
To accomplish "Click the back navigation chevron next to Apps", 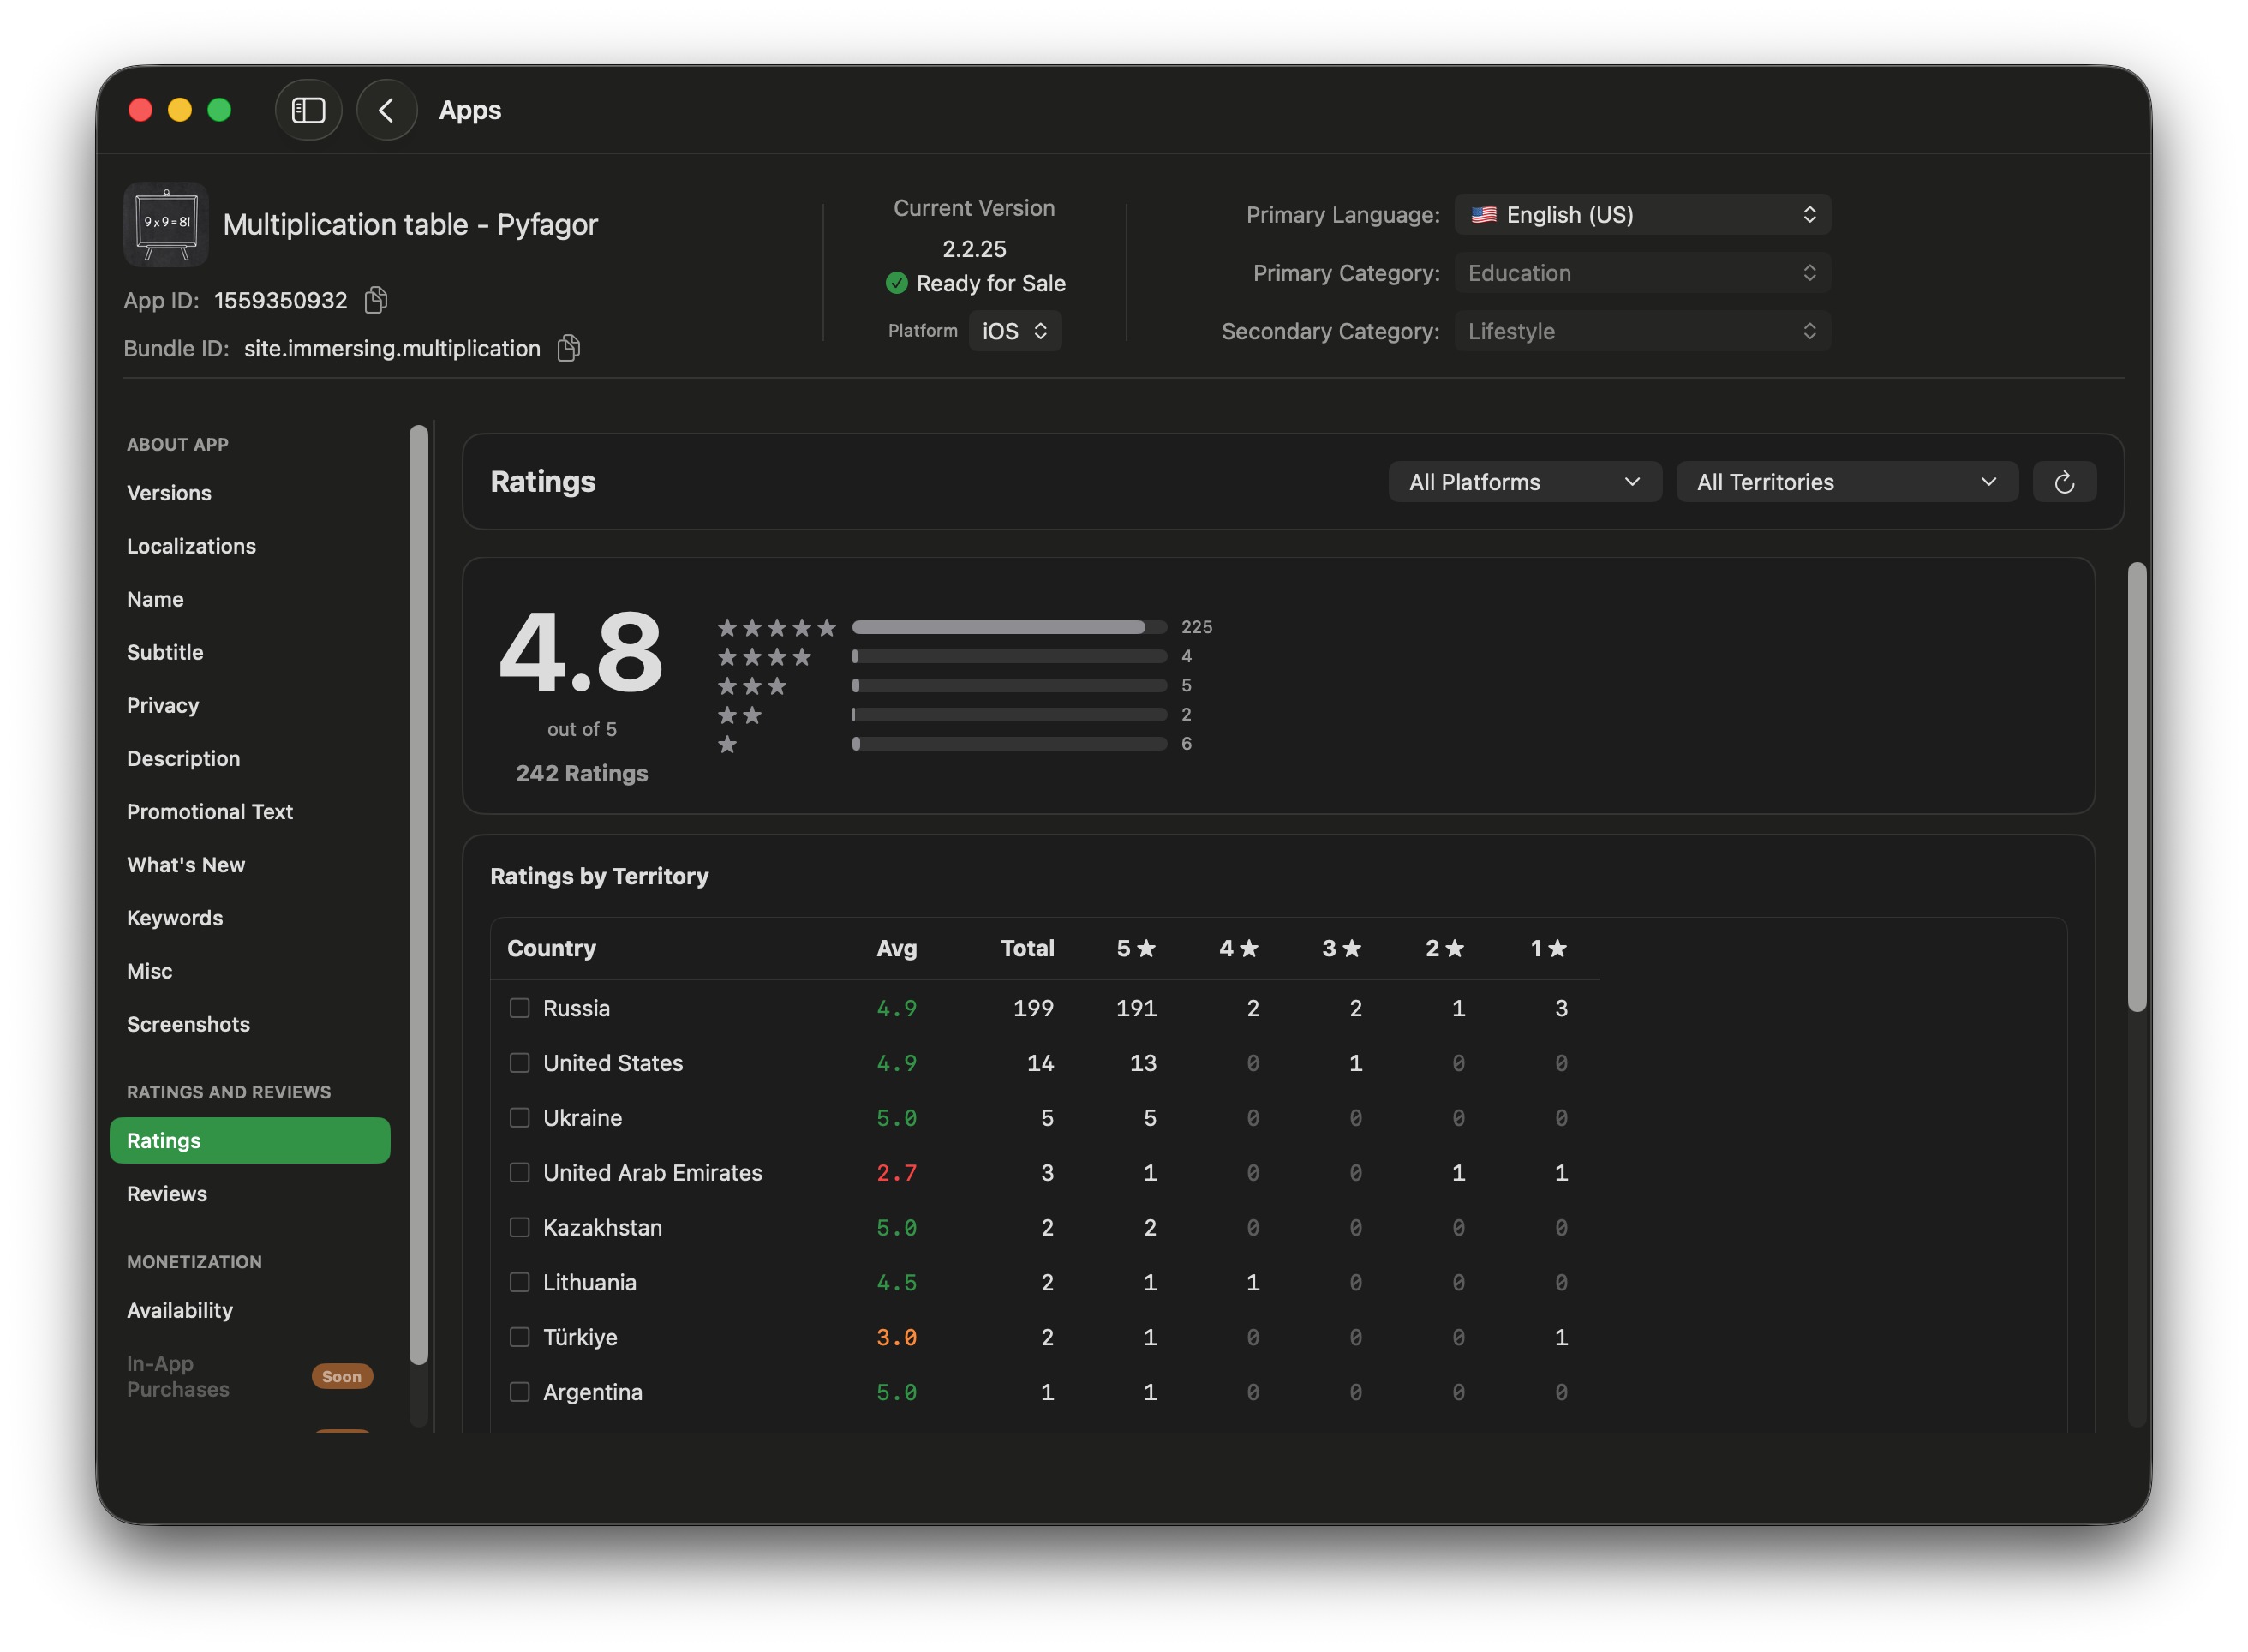I will coord(387,110).
